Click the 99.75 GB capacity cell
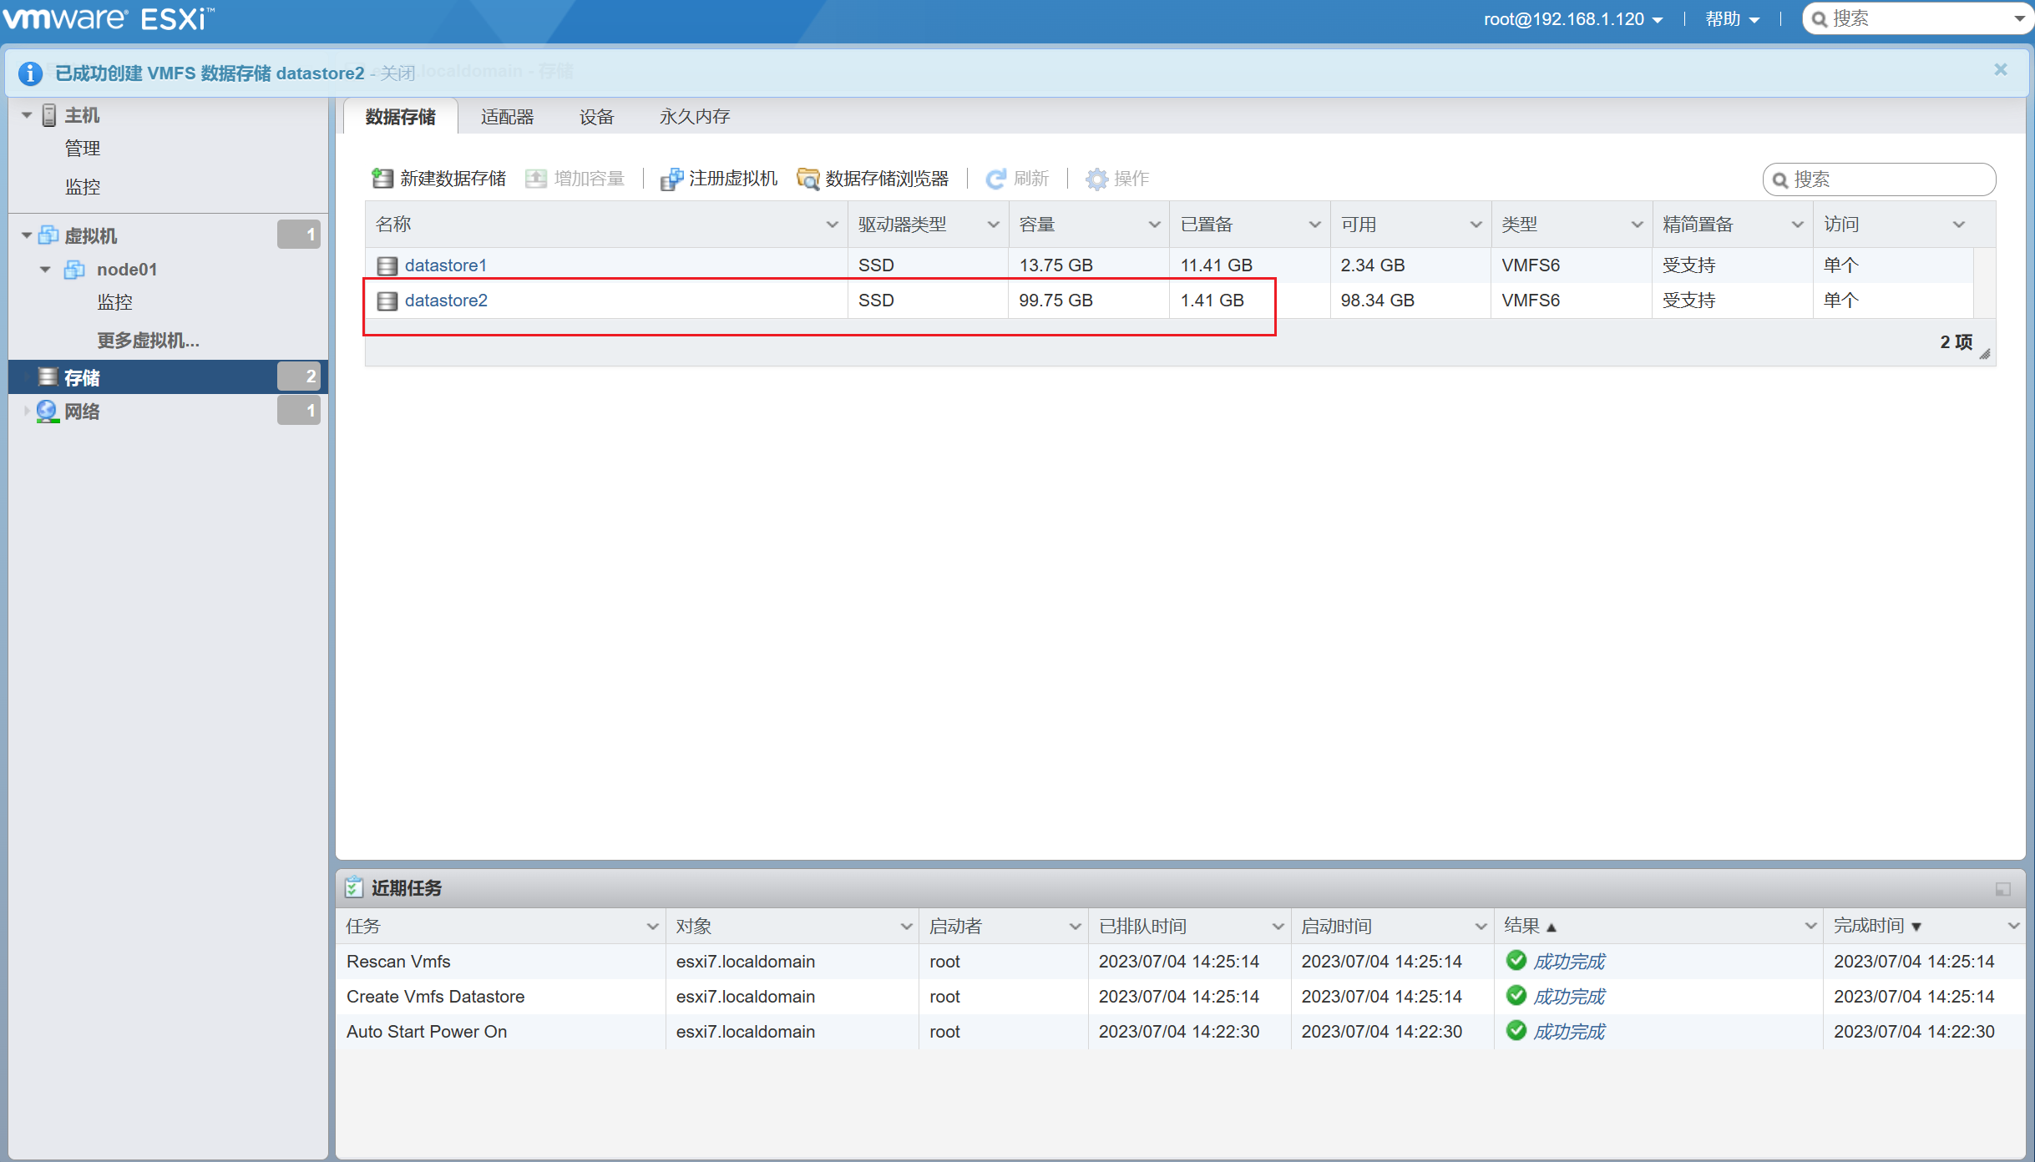This screenshot has width=2035, height=1162. (x=1089, y=301)
